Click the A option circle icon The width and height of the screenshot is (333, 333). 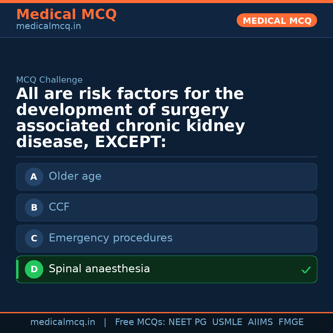[x=34, y=177]
